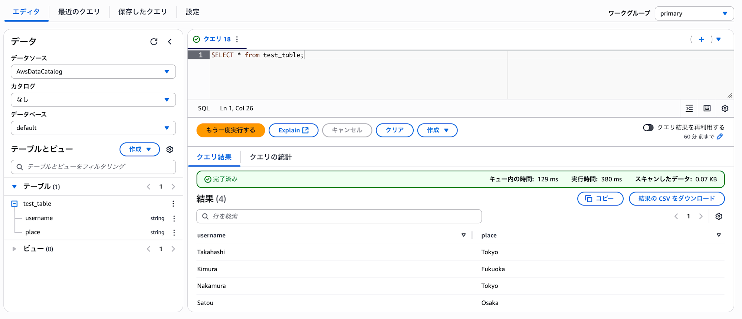Expand the Views section
This screenshot has width=742, height=319.
[x=14, y=249]
